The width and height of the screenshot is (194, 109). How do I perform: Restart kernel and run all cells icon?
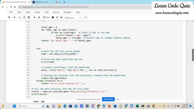pos(62,18)
